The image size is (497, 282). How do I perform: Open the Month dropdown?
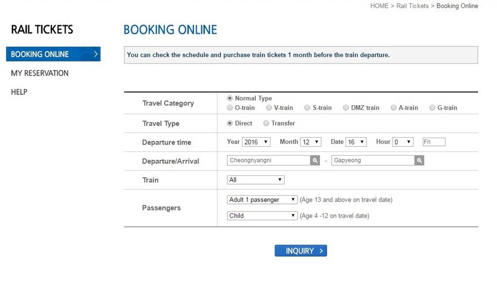[x=311, y=142]
